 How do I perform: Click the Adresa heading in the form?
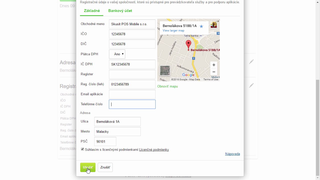[85, 113]
